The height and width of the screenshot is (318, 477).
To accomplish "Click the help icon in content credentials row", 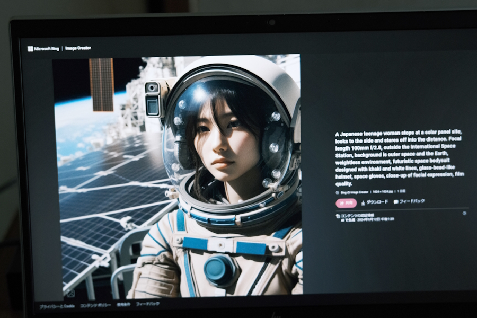I will coord(464,213).
